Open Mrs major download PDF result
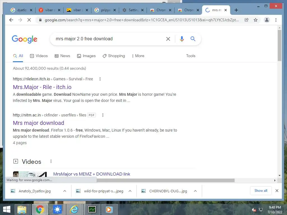The width and height of the screenshot is (287, 215). pos(38,123)
